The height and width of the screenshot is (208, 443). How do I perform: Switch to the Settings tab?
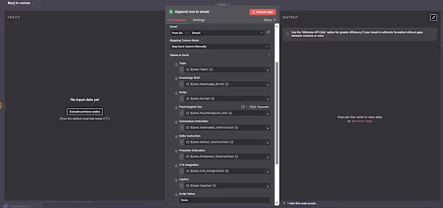[199, 20]
